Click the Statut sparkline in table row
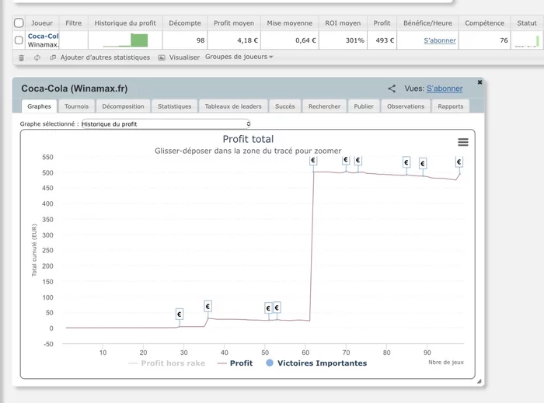Screen dimensions: 544x403 (527, 41)
